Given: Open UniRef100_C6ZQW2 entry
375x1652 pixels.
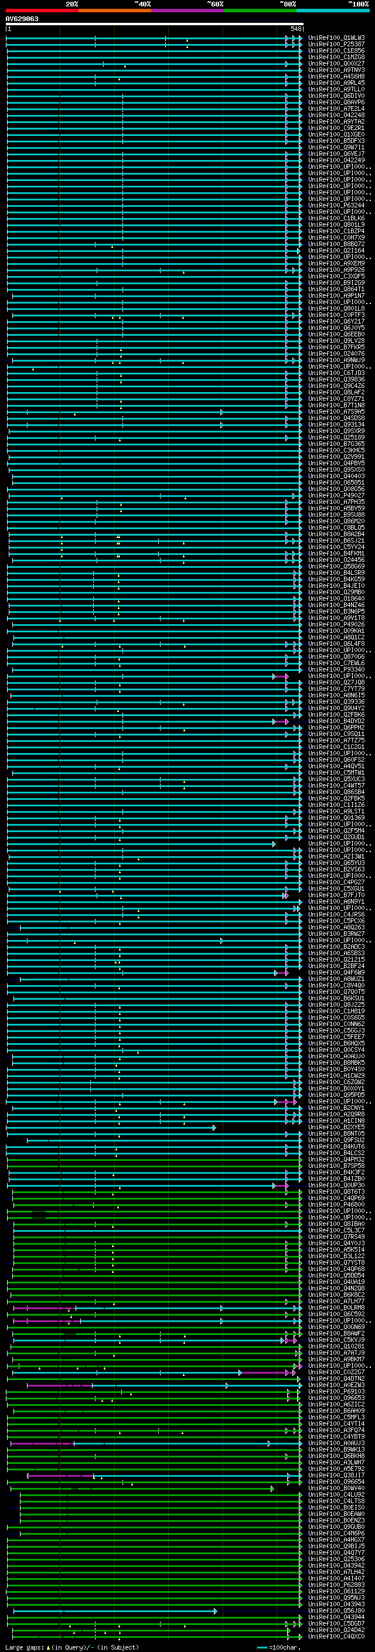Looking at the screenshot, I should 336,1082.
